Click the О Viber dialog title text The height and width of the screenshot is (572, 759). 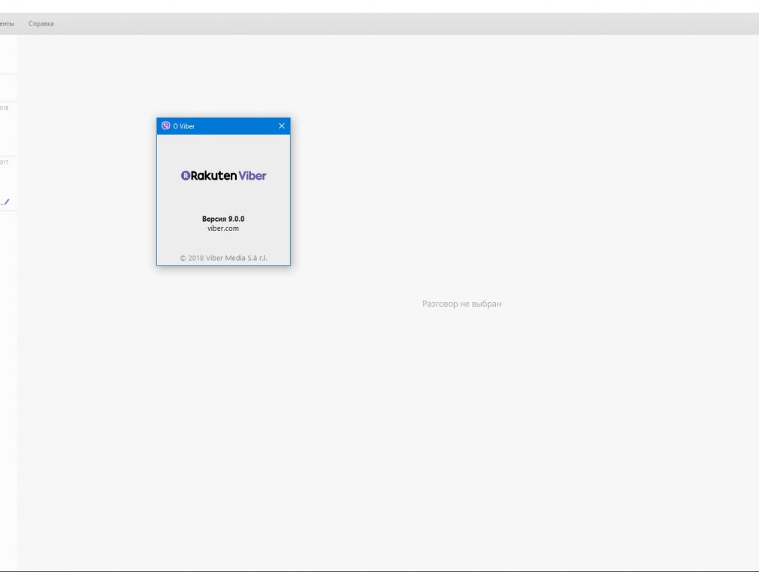click(x=184, y=126)
